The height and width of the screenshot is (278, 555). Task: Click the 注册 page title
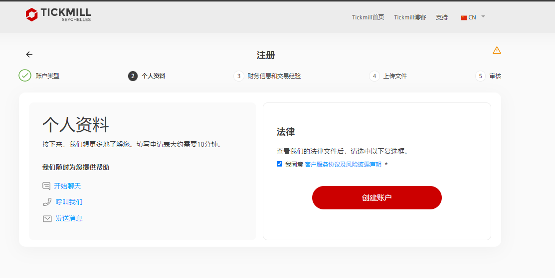click(x=266, y=55)
